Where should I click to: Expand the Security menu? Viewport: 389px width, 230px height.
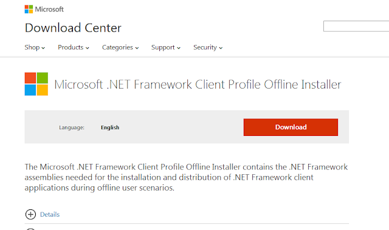click(x=208, y=47)
